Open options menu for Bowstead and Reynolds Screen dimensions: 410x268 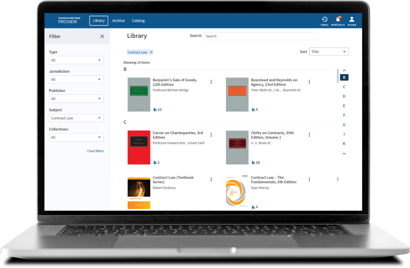pos(309,82)
